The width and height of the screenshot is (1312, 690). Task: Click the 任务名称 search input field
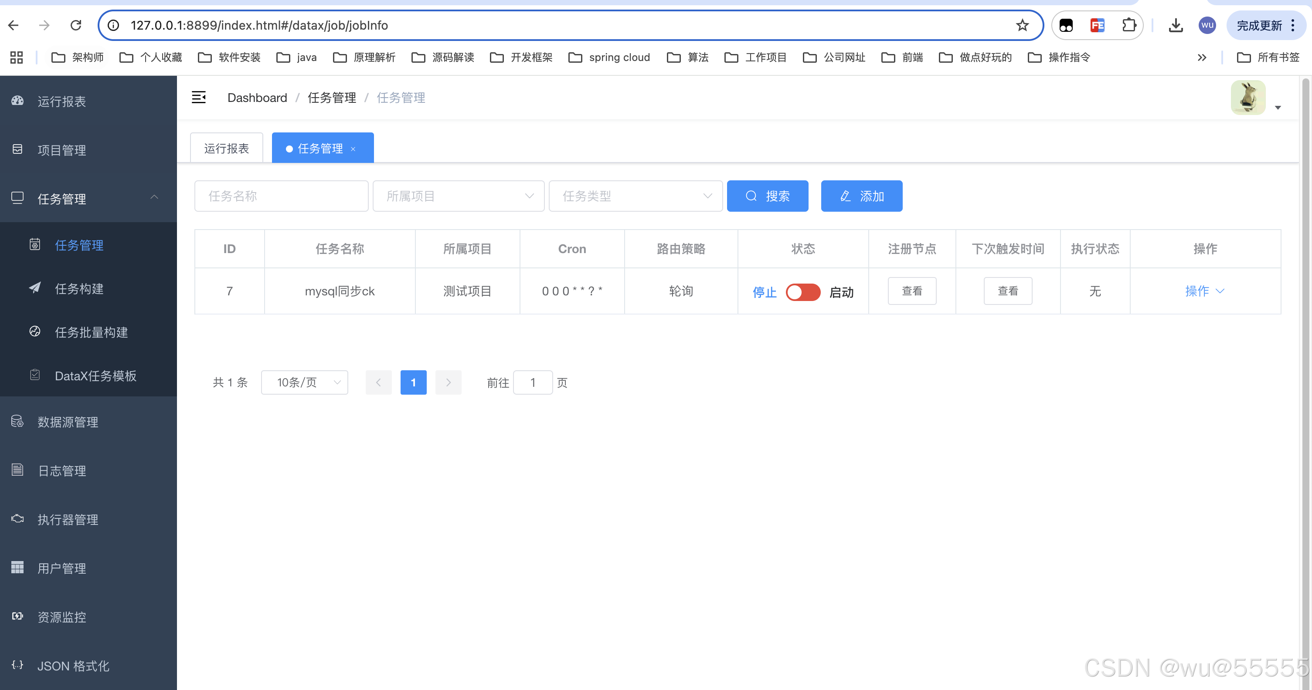pos(281,196)
